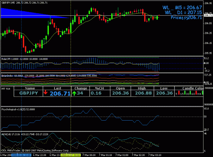
Task: Click the green 15-minute candle color bar
Action: point(185,93)
